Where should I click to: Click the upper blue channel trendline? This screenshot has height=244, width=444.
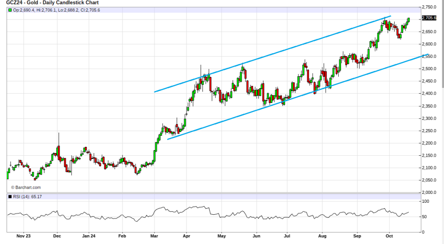272,55
